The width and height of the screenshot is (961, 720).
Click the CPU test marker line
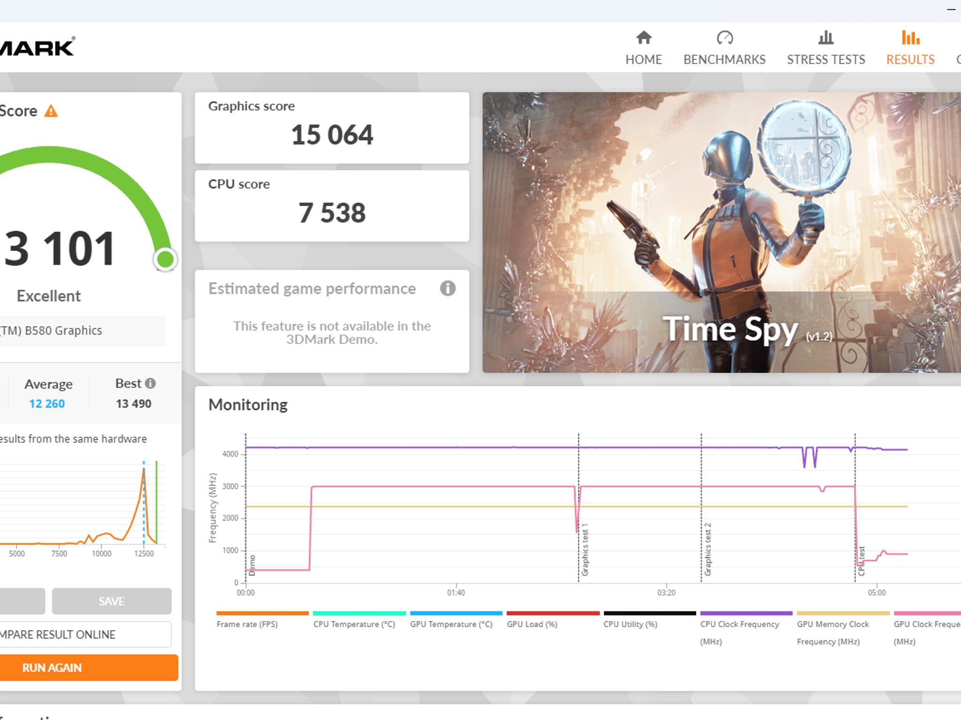855,508
